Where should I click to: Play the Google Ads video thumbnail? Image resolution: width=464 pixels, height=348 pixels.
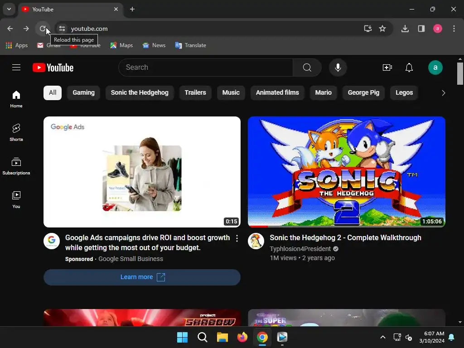click(x=142, y=172)
